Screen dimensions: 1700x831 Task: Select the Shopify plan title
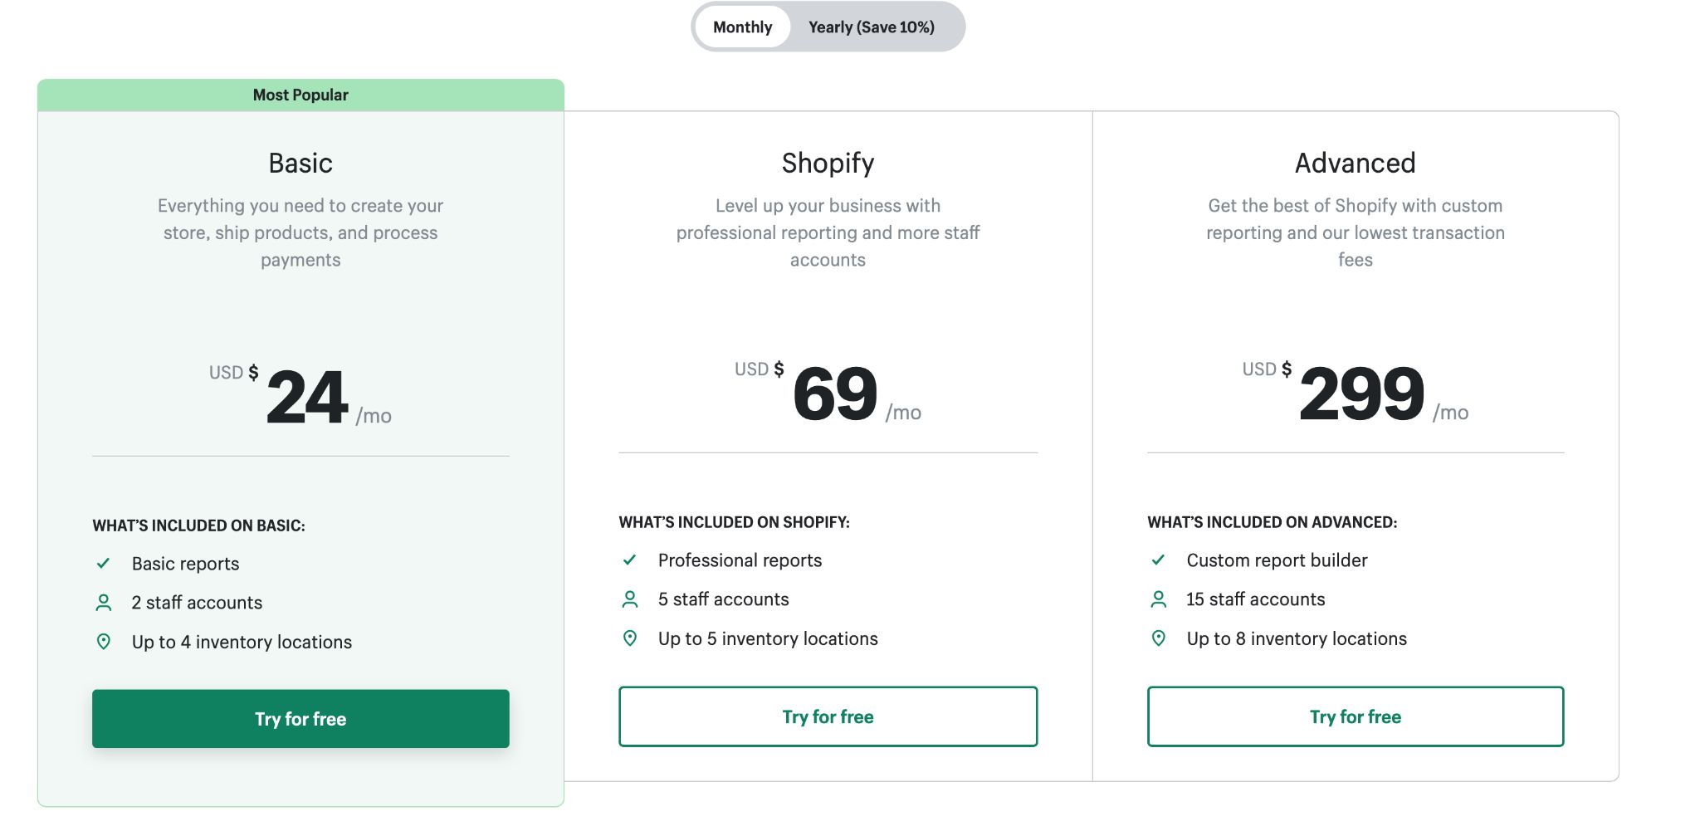828,163
